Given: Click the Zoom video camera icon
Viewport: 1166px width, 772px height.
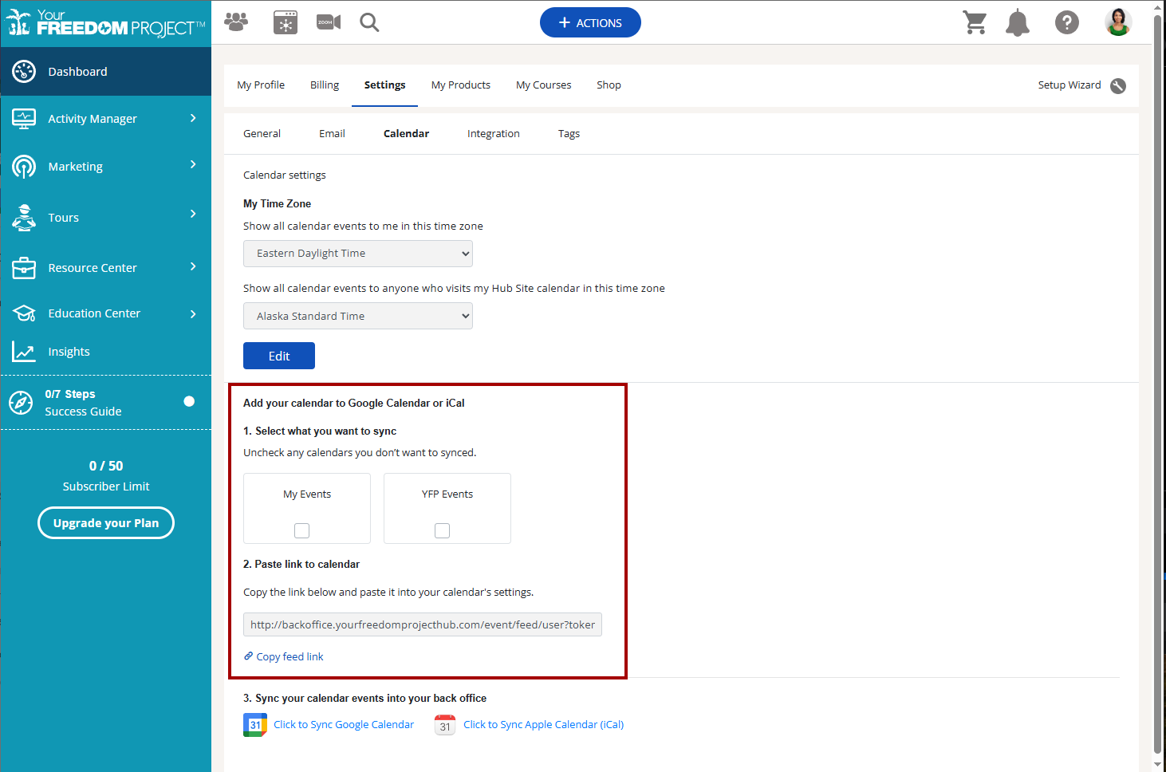Looking at the screenshot, I should [328, 22].
